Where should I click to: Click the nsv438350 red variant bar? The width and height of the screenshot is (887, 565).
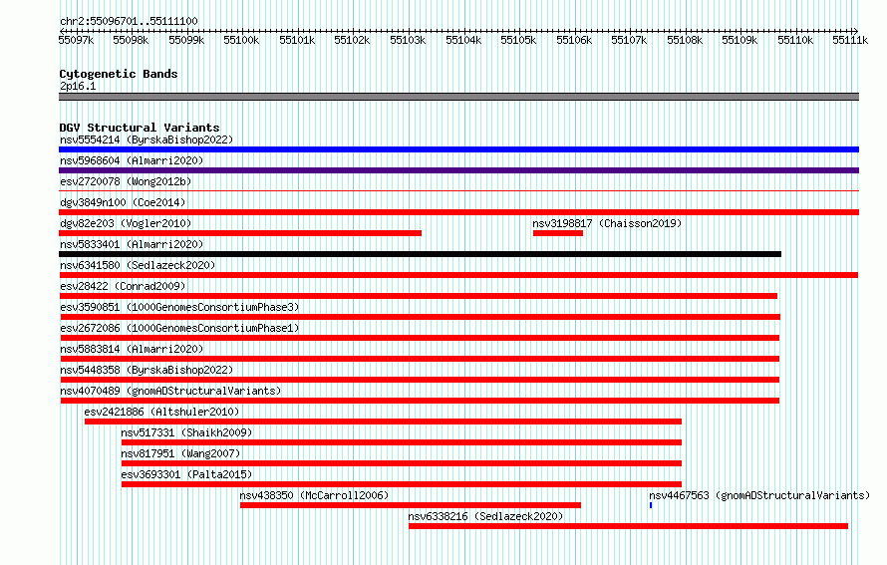411,505
